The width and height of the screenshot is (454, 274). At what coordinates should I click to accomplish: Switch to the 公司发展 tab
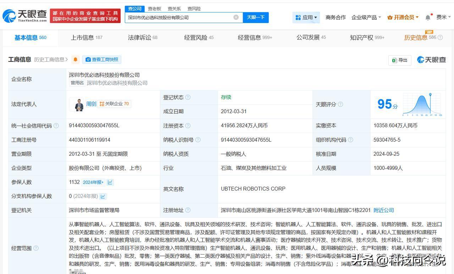click(x=311, y=38)
